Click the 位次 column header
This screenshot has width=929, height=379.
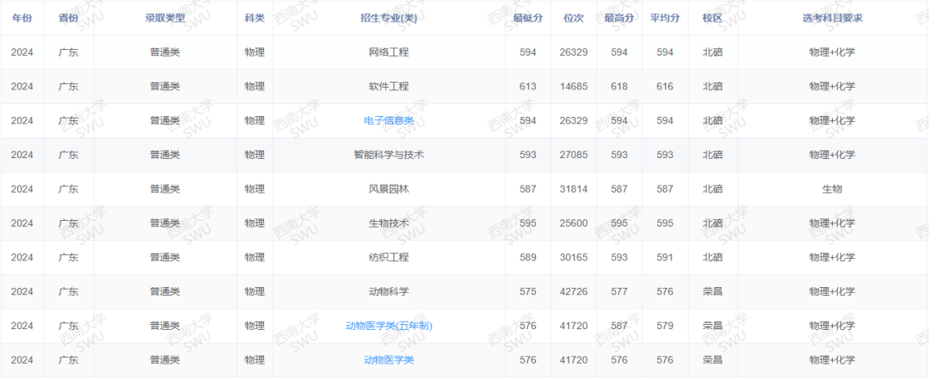(x=574, y=18)
